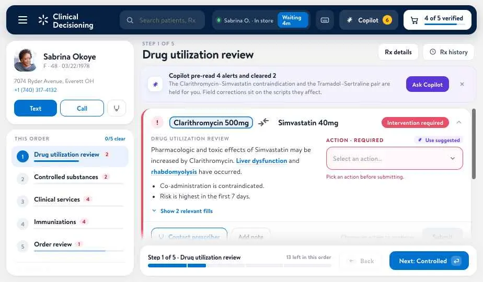Viewport: 483px width, 282px height.
Task: Go to the Immunizations step
Action: (70, 224)
